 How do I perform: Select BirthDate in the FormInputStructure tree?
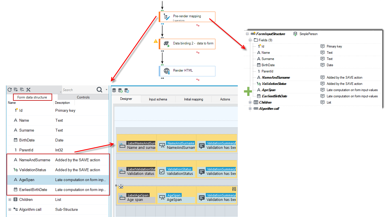click(x=268, y=65)
